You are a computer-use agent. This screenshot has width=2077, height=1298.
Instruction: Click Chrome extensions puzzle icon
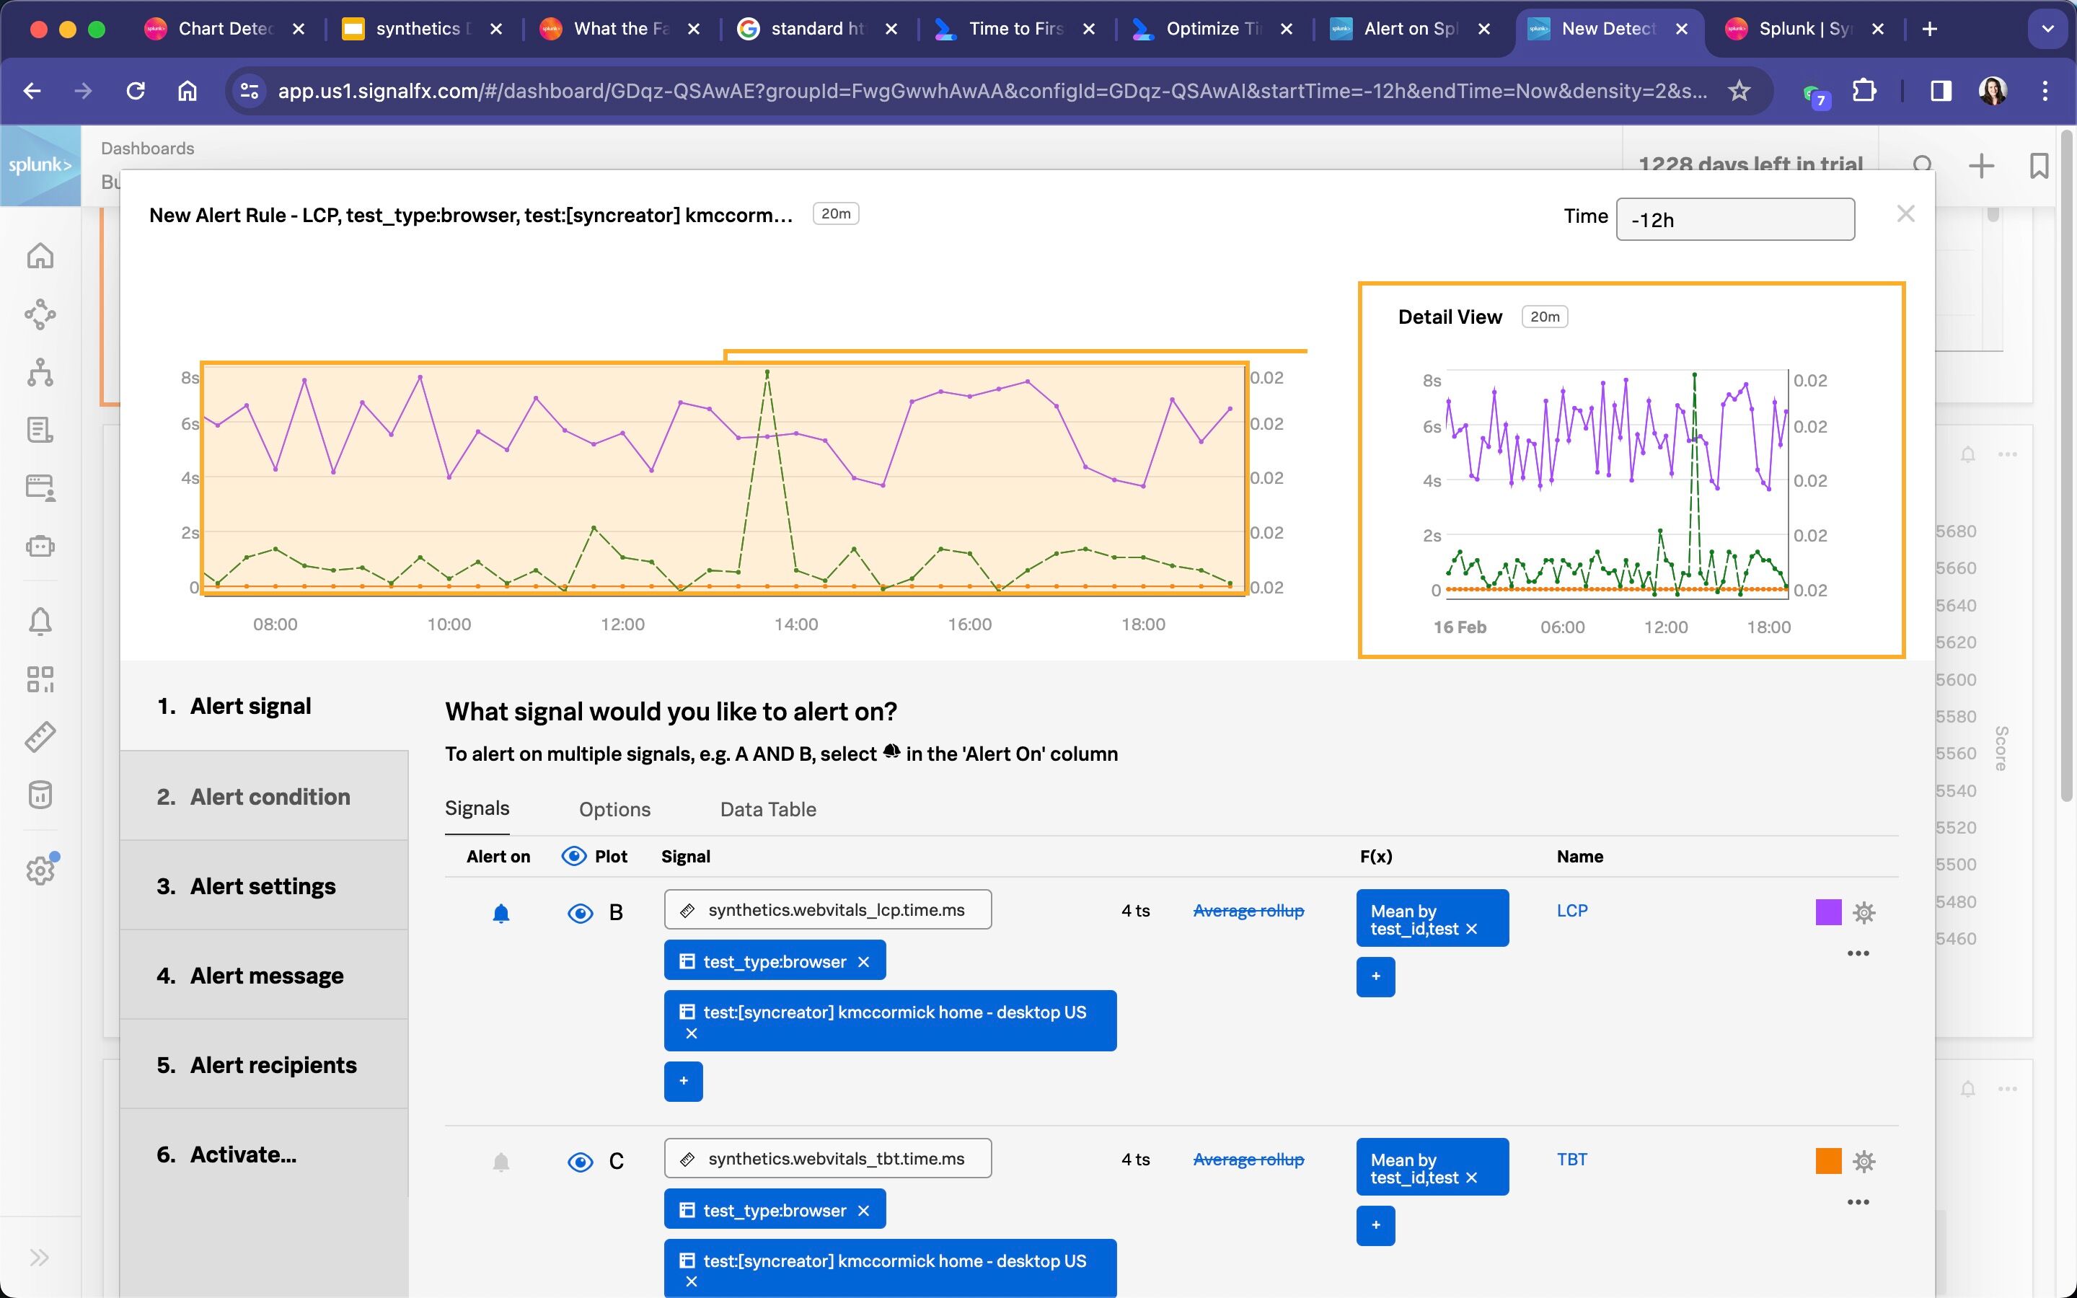1864,91
